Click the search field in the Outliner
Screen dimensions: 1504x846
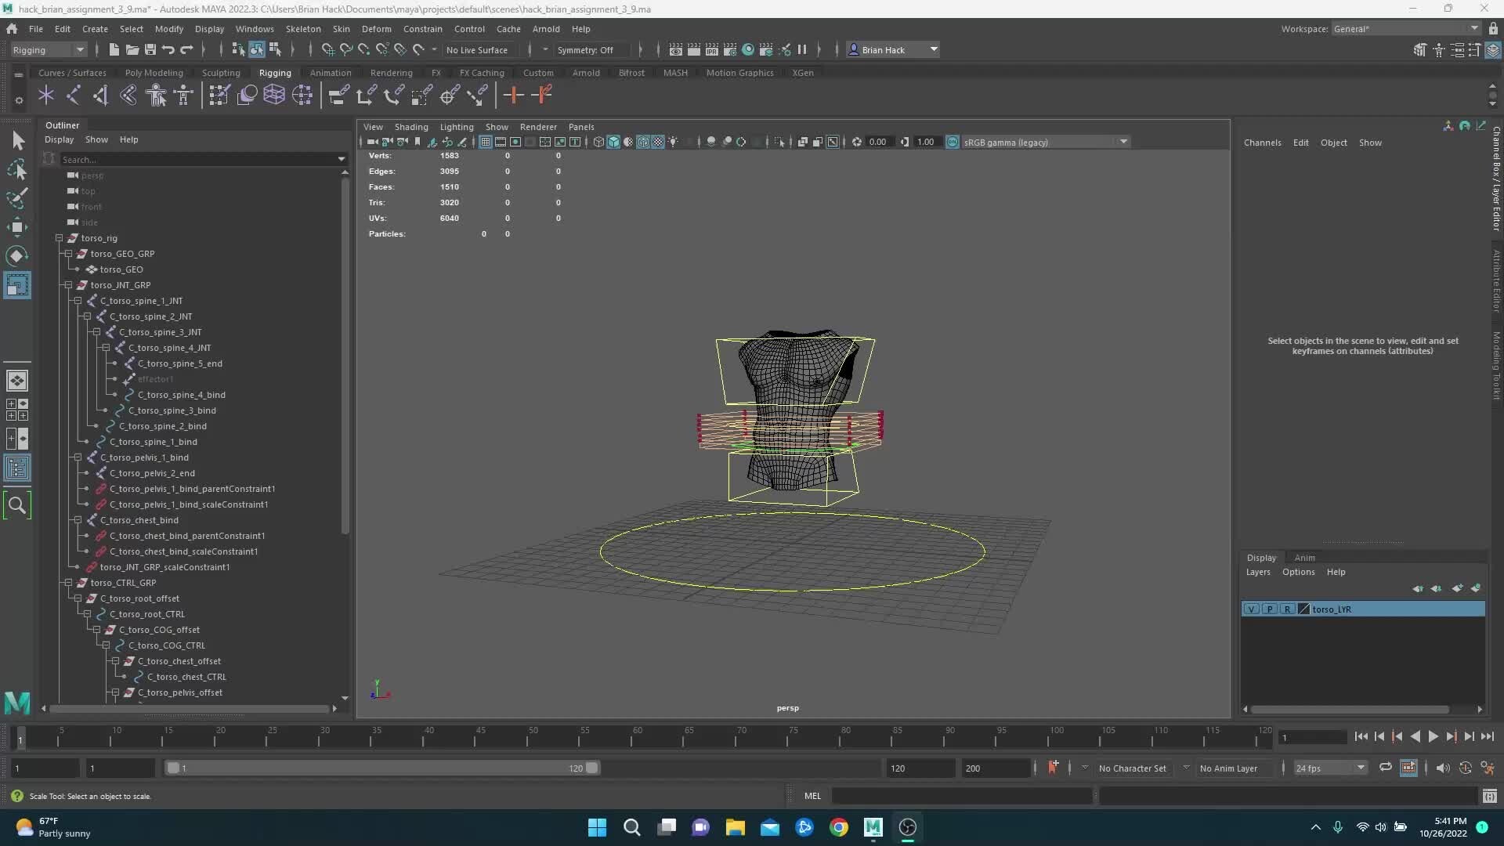(x=196, y=159)
